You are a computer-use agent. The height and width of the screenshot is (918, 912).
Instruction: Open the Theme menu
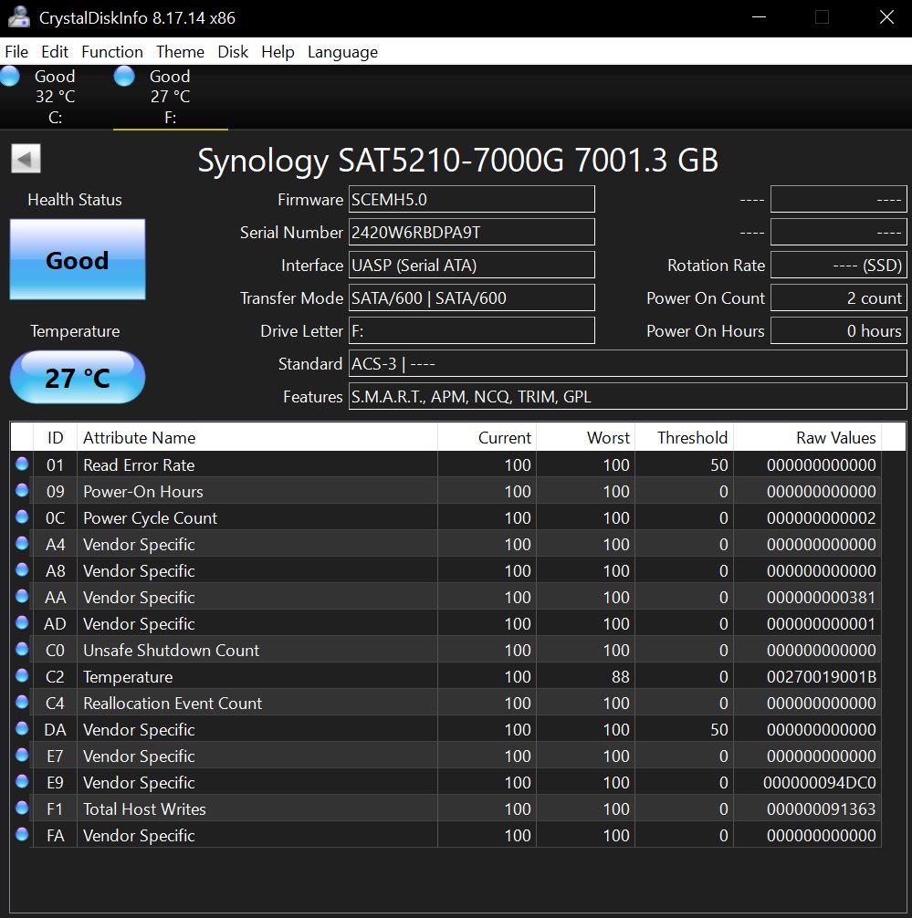click(x=180, y=51)
